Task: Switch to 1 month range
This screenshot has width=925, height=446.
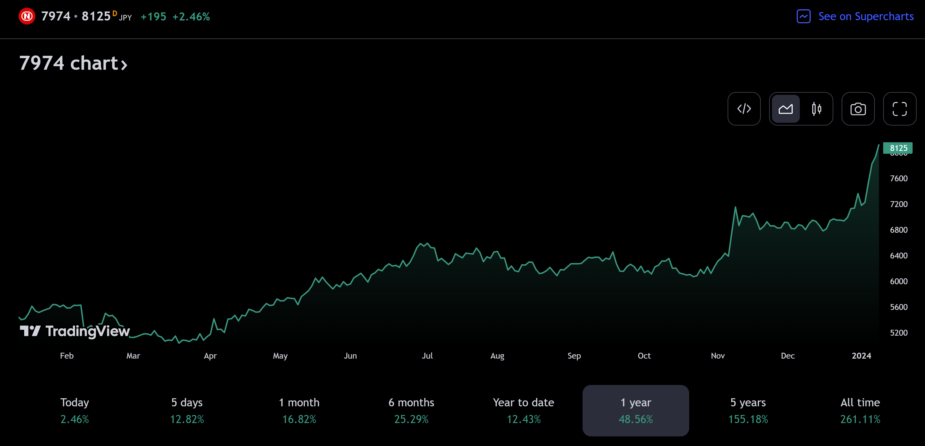Action: pyautogui.click(x=299, y=410)
